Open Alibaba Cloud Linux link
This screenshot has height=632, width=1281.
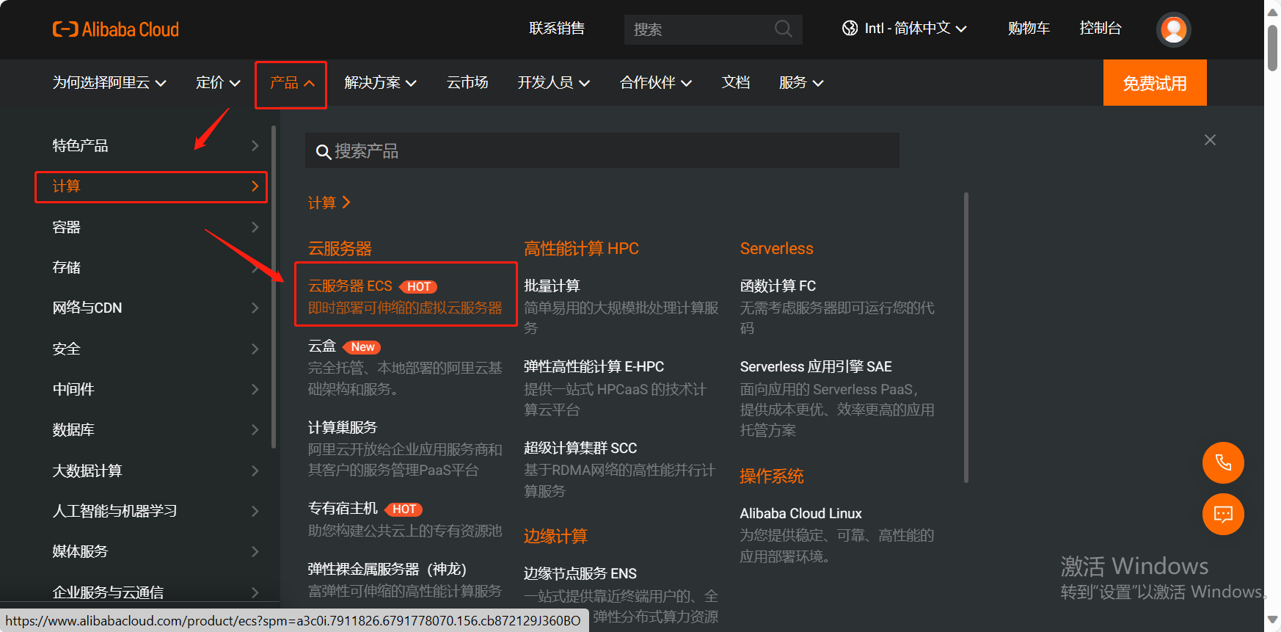coord(800,513)
